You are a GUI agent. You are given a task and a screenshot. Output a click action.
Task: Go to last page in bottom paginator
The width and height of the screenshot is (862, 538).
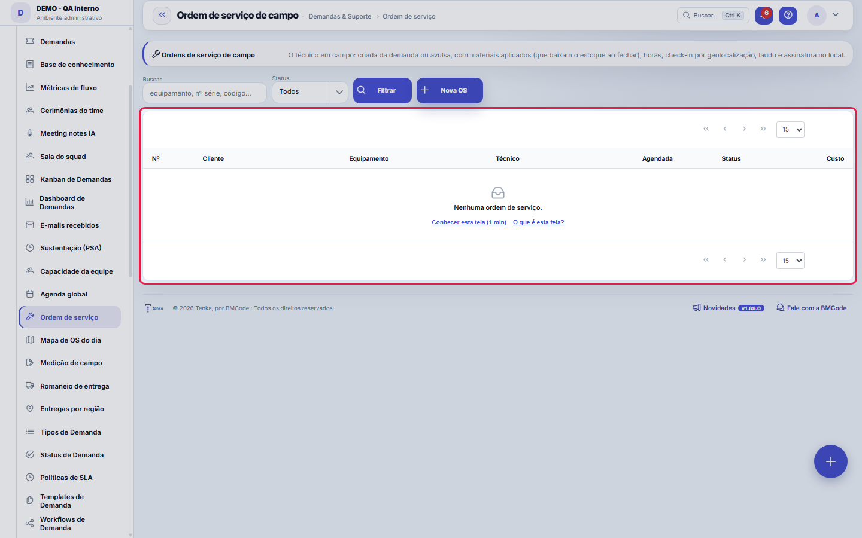(x=763, y=260)
